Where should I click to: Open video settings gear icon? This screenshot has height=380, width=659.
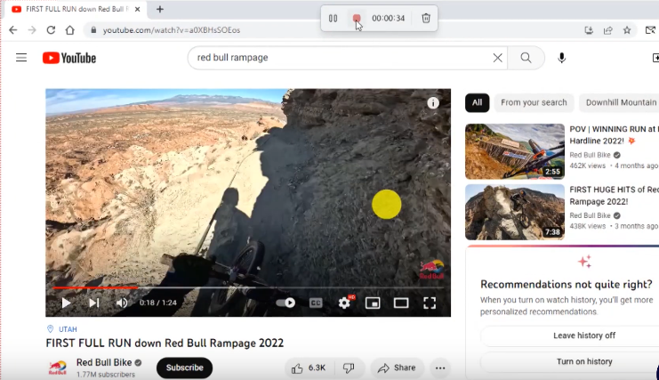pos(344,303)
